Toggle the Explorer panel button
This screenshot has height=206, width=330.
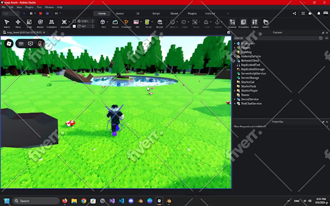click(x=232, y=23)
